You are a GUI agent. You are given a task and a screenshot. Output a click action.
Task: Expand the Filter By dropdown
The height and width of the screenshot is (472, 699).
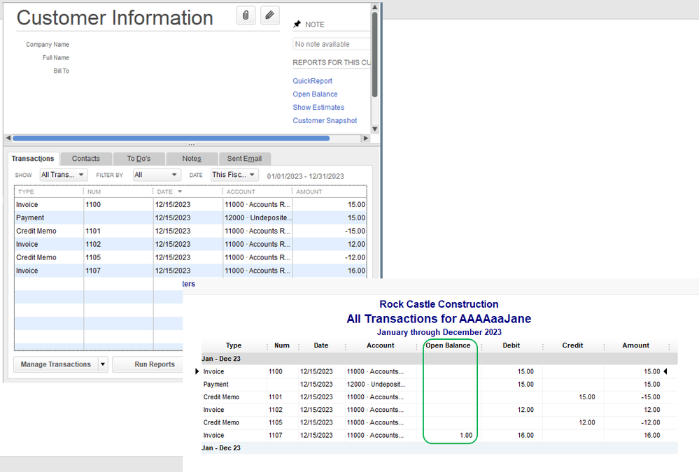[x=156, y=175]
